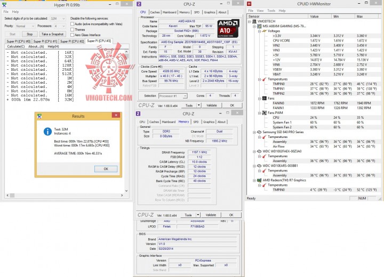Click the Core Speed 4589.05 MHz field
384x277 pixels.
pyautogui.click(x=171, y=71)
